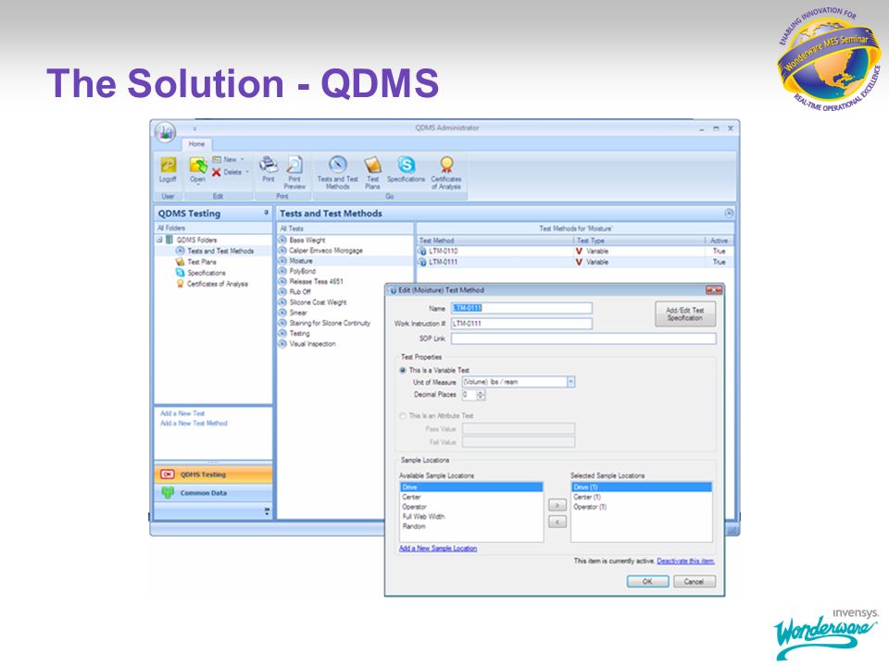This screenshot has height=666, width=889.
Task: Pin the QDMS Testing pane
Action: point(266,213)
